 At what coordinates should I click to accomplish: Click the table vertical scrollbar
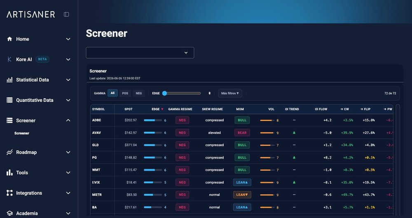click(x=398, y=160)
